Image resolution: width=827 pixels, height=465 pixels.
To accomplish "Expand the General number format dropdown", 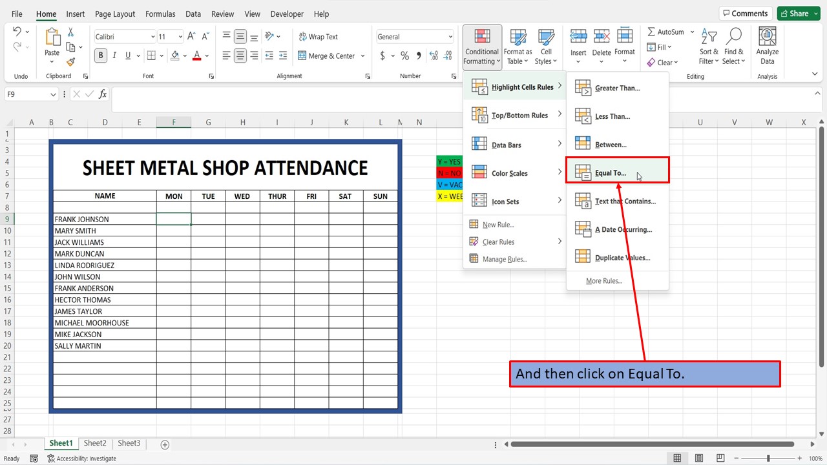I will click(x=450, y=37).
